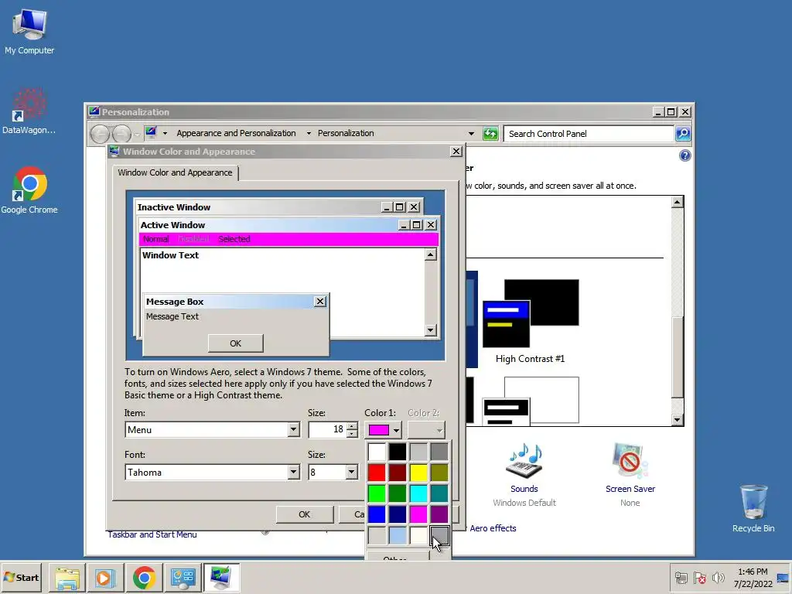The image size is (792, 594).
Task: Open Google Chrome desktop shortcut
Action: (x=29, y=190)
